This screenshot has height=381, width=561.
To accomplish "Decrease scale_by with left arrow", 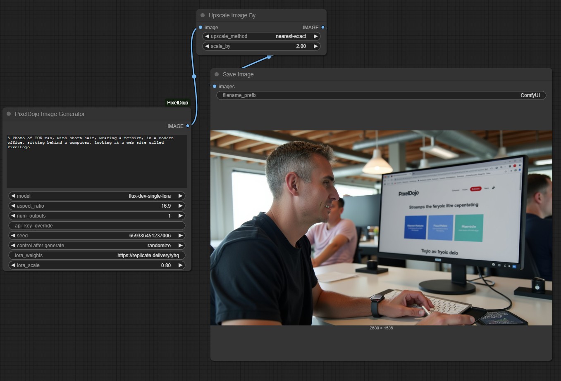I will pyautogui.click(x=207, y=46).
